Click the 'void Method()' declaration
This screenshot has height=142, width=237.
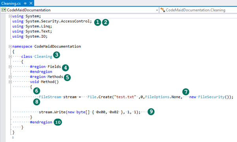[44, 82]
